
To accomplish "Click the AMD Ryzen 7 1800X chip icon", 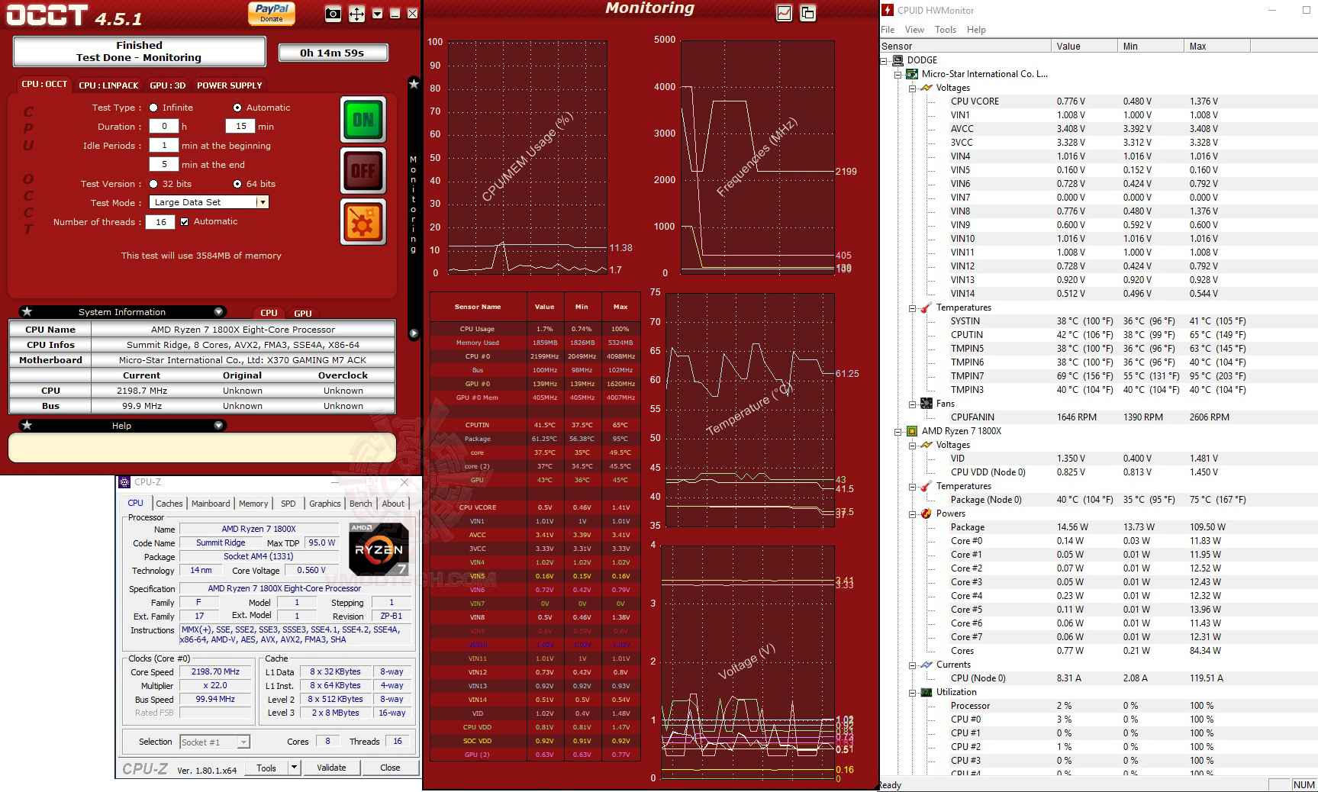I will (x=911, y=431).
